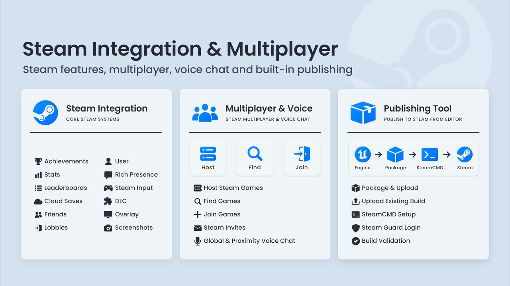The width and height of the screenshot is (510, 286).
Task: Click the "Steam Guard Login" text
Action: pos(391,228)
